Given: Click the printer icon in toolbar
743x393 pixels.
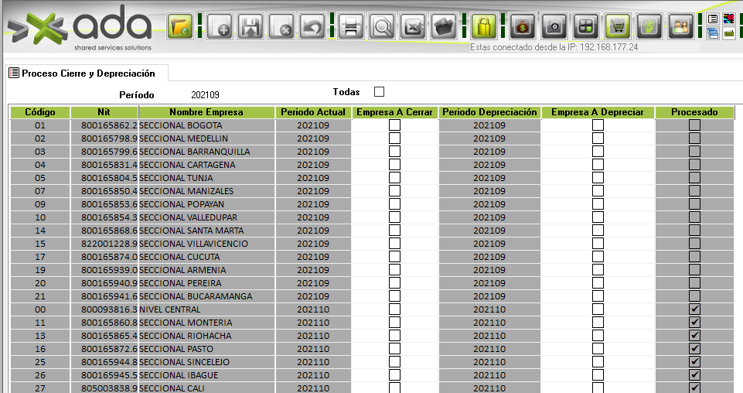Looking at the screenshot, I should pyautogui.click(x=352, y=27).
